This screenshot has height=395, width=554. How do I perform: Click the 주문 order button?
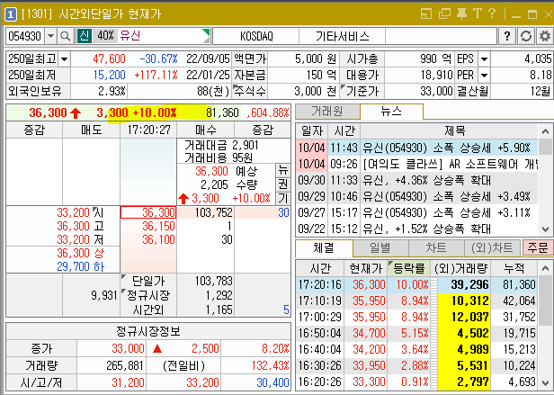[538, 247]
